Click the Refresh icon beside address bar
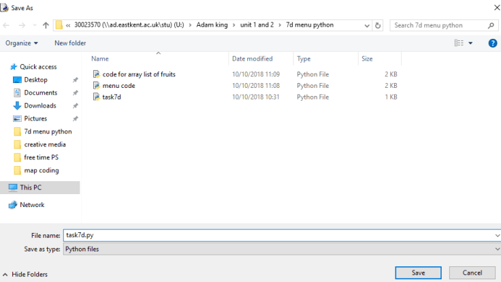This screenshot has height=282, width=501. click(378, 25)
